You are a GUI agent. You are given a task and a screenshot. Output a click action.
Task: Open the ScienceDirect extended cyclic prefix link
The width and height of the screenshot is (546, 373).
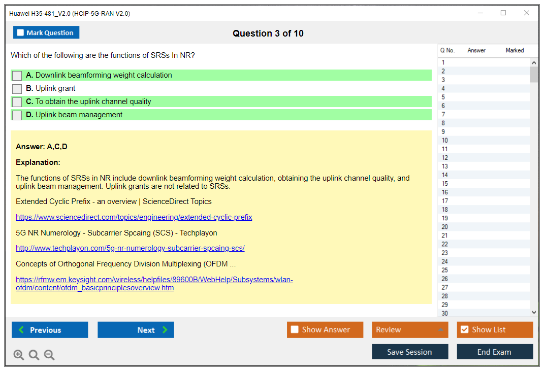tap(134, 217)
